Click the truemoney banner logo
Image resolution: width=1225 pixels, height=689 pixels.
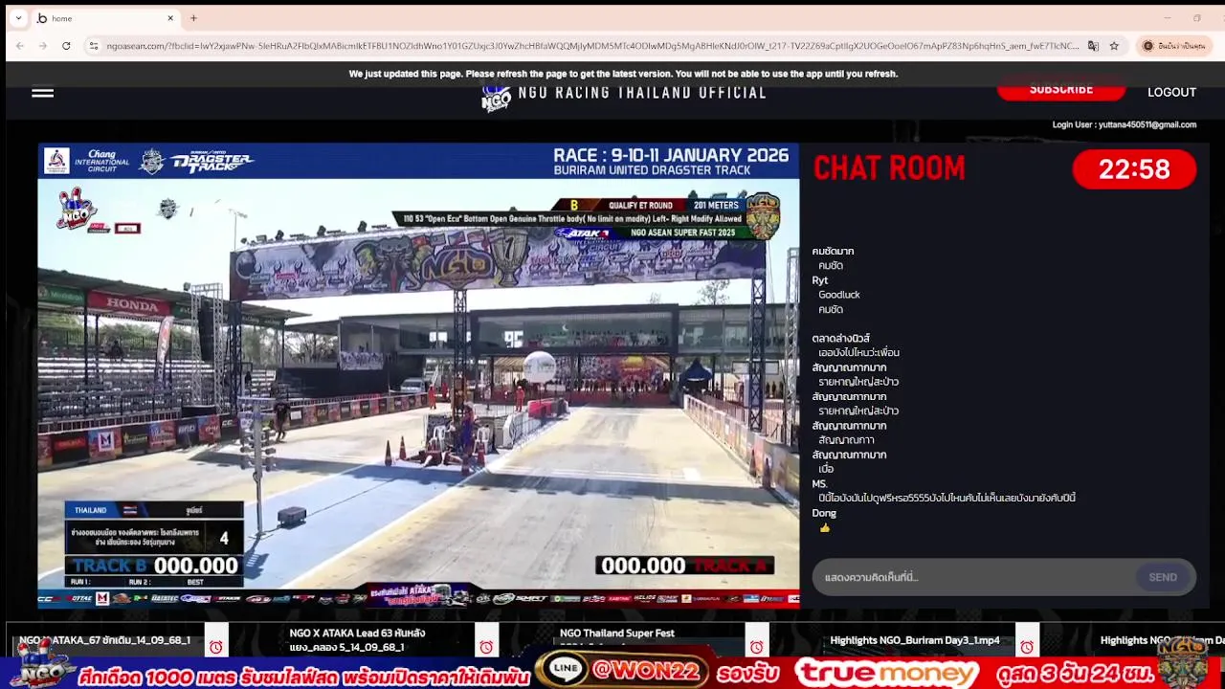(x=887, y=673)
